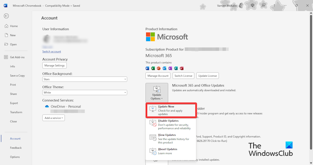
Task: Click the user name in the title bar
Action: point(227,5)
